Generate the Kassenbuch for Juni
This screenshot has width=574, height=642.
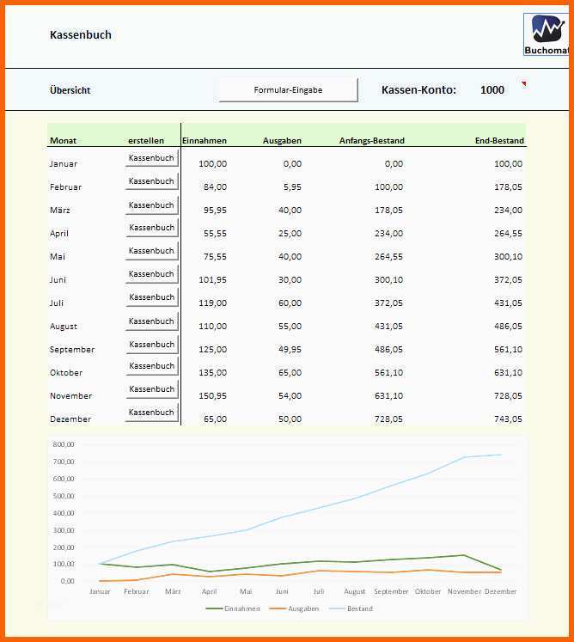coord(151,274)
